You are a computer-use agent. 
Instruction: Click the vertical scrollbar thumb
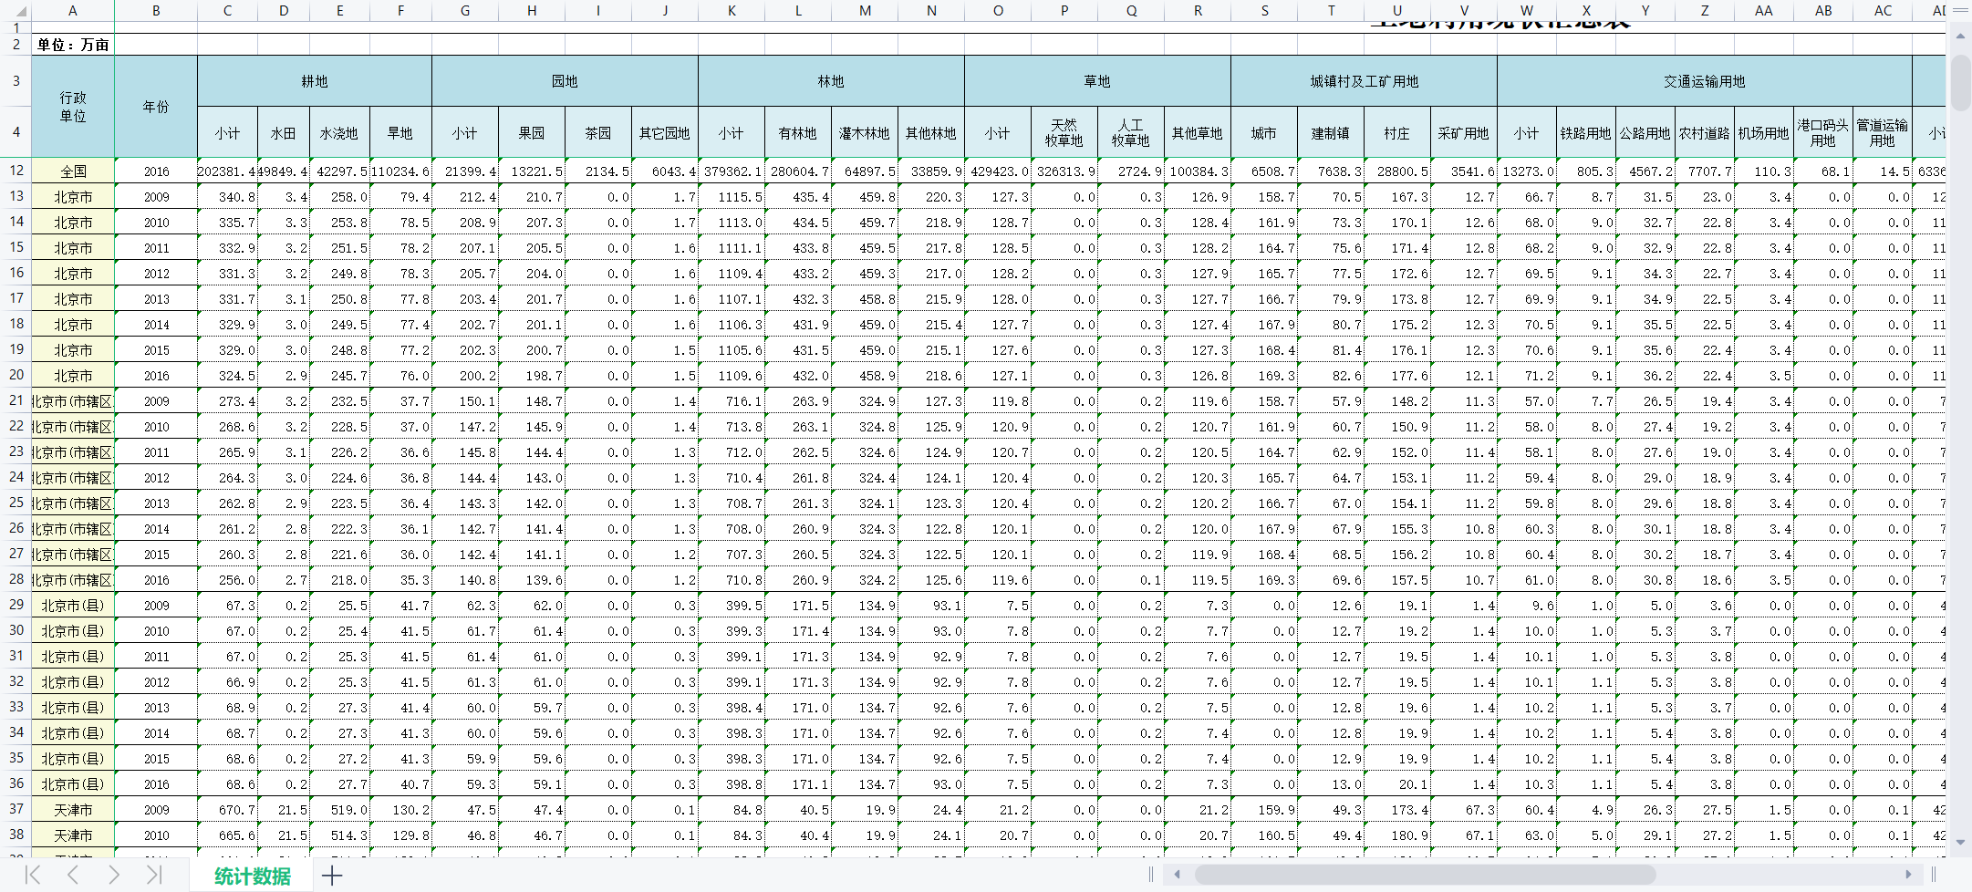point(1959,82)
